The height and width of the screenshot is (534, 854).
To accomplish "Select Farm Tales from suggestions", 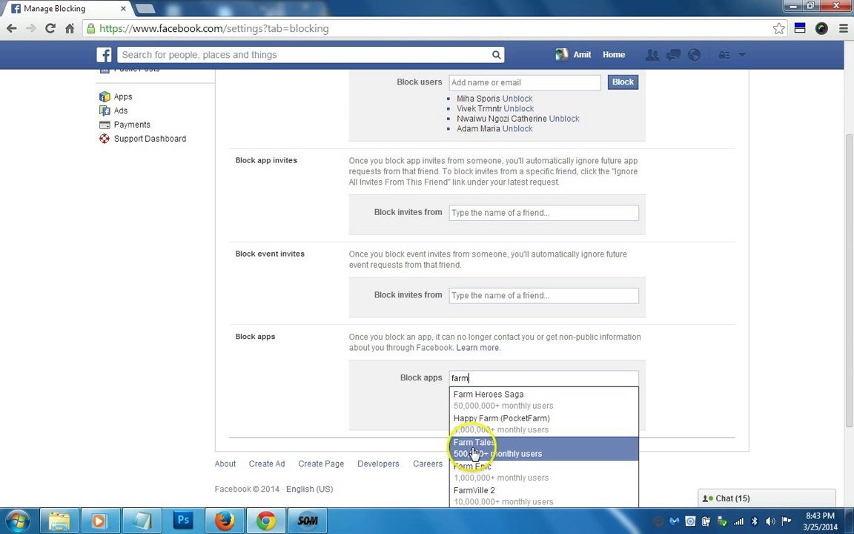I will coord(543,448).
